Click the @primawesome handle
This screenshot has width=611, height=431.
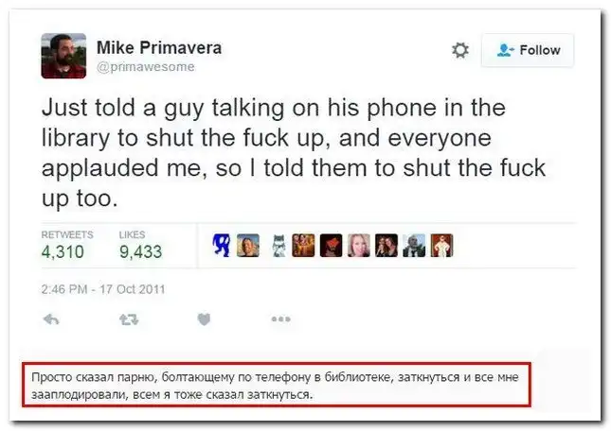point(145,66)
